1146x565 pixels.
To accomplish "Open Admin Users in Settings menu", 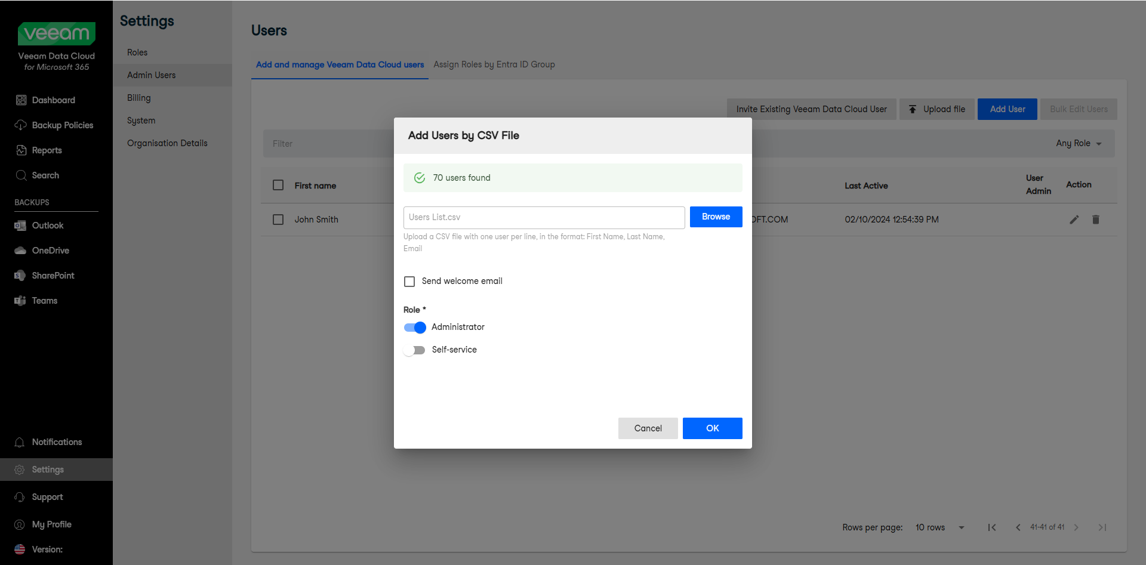I will pyautogui.click(x=172, y=75).
